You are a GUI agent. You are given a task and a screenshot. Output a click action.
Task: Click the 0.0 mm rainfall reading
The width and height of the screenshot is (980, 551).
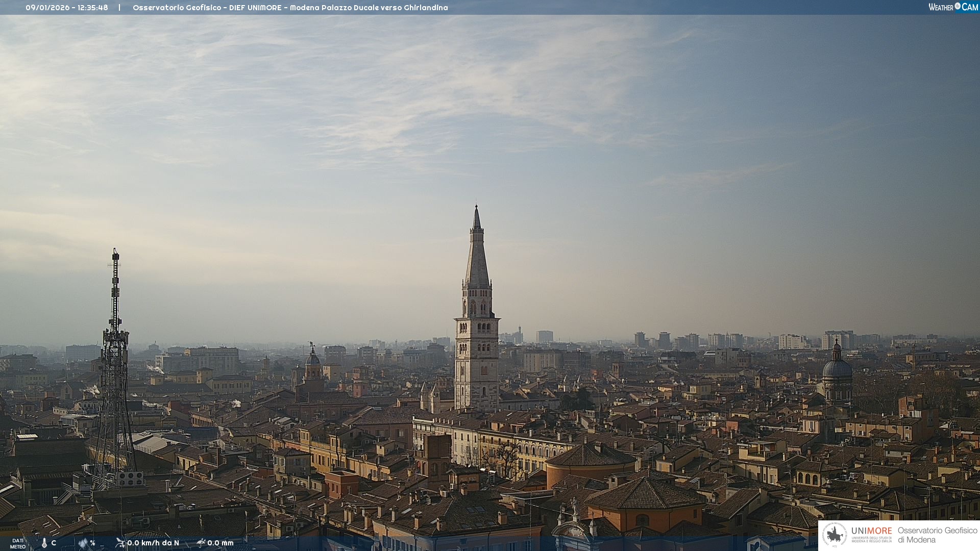click(220, 543)
